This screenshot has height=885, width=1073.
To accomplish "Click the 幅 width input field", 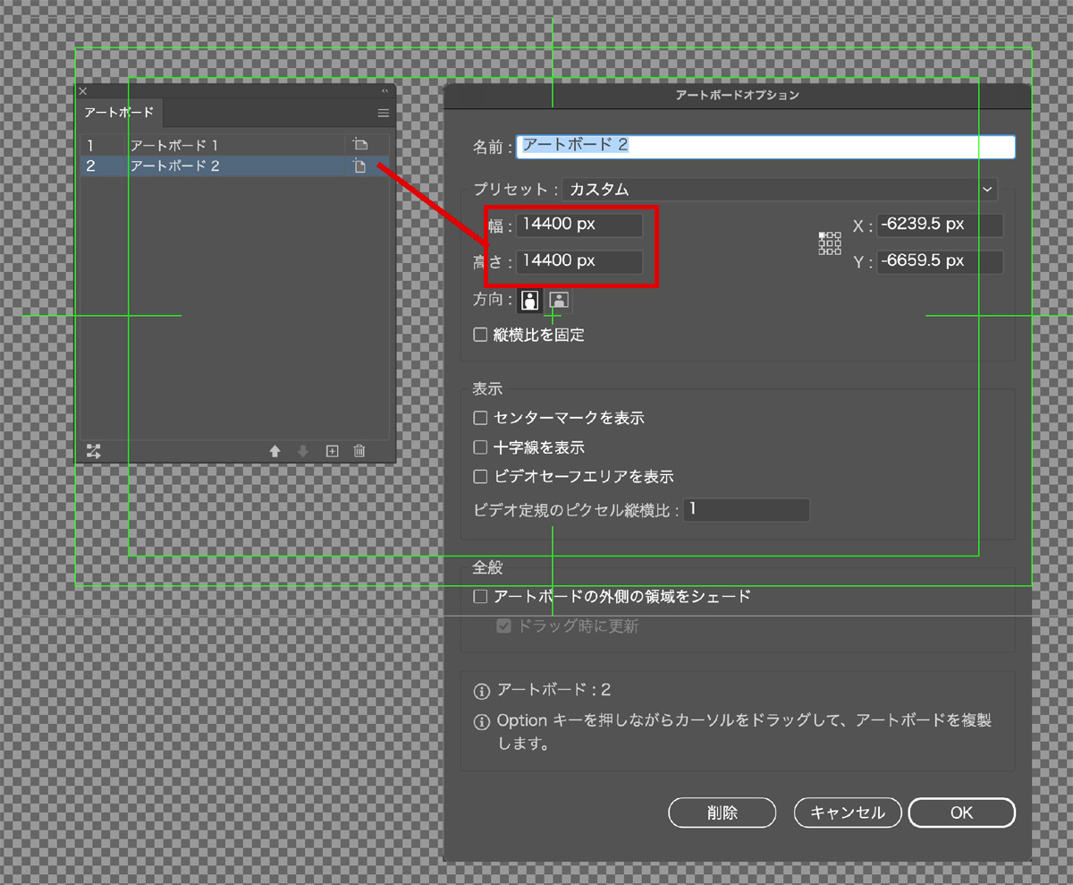I will point(579,226).
